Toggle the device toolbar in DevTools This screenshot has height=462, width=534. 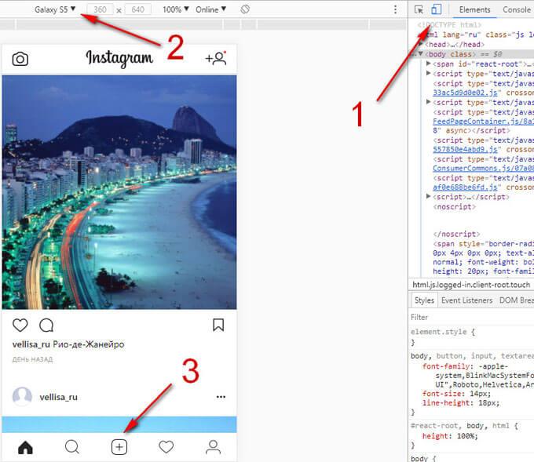pos(437,9)
